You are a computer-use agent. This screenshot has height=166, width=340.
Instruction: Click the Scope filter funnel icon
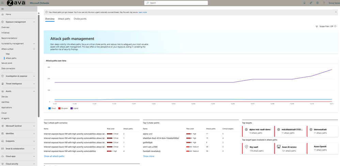[316, 26]
